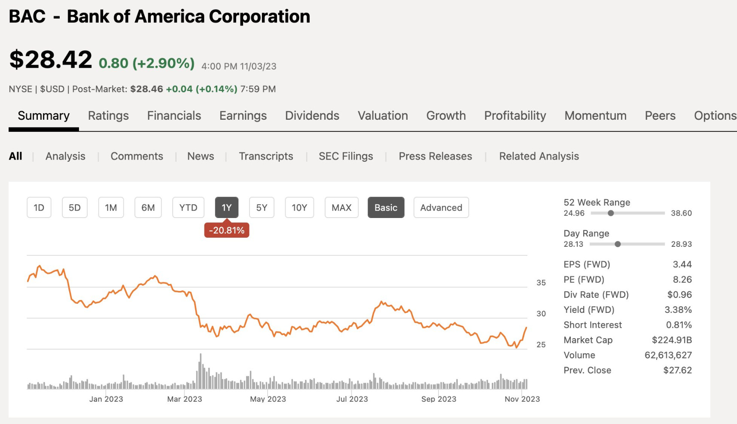Switch chart to Advanced mode
Screen dimensions: 737x424
point(441,208)
